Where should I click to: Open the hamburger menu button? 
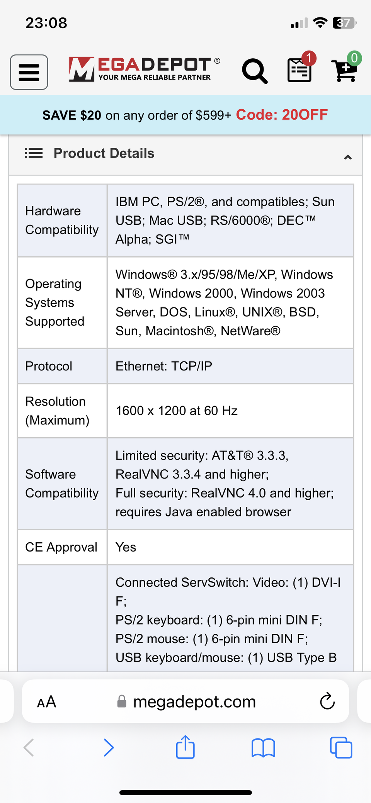click(29, 72)
